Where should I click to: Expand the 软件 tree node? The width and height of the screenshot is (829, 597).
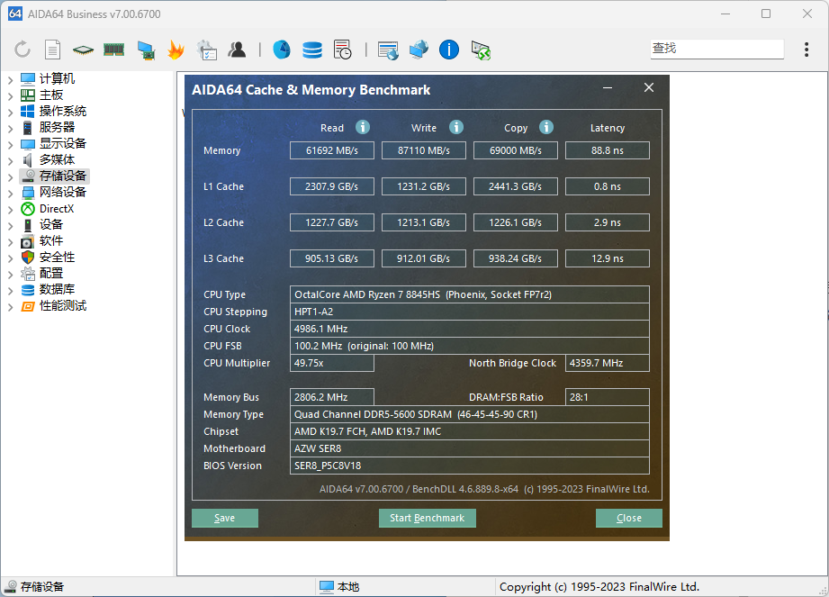(x=11, y=242)
